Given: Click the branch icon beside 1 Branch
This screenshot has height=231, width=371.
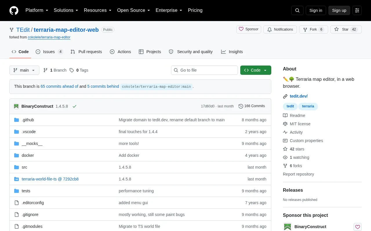Looking at the screenshot, I should [46, 70].
